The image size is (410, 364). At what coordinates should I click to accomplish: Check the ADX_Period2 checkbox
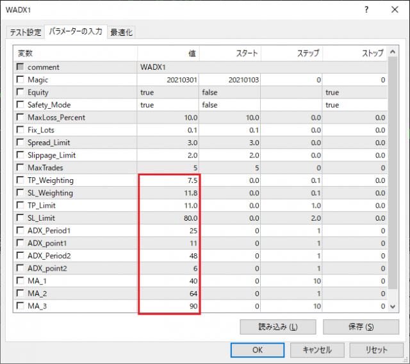20,255
